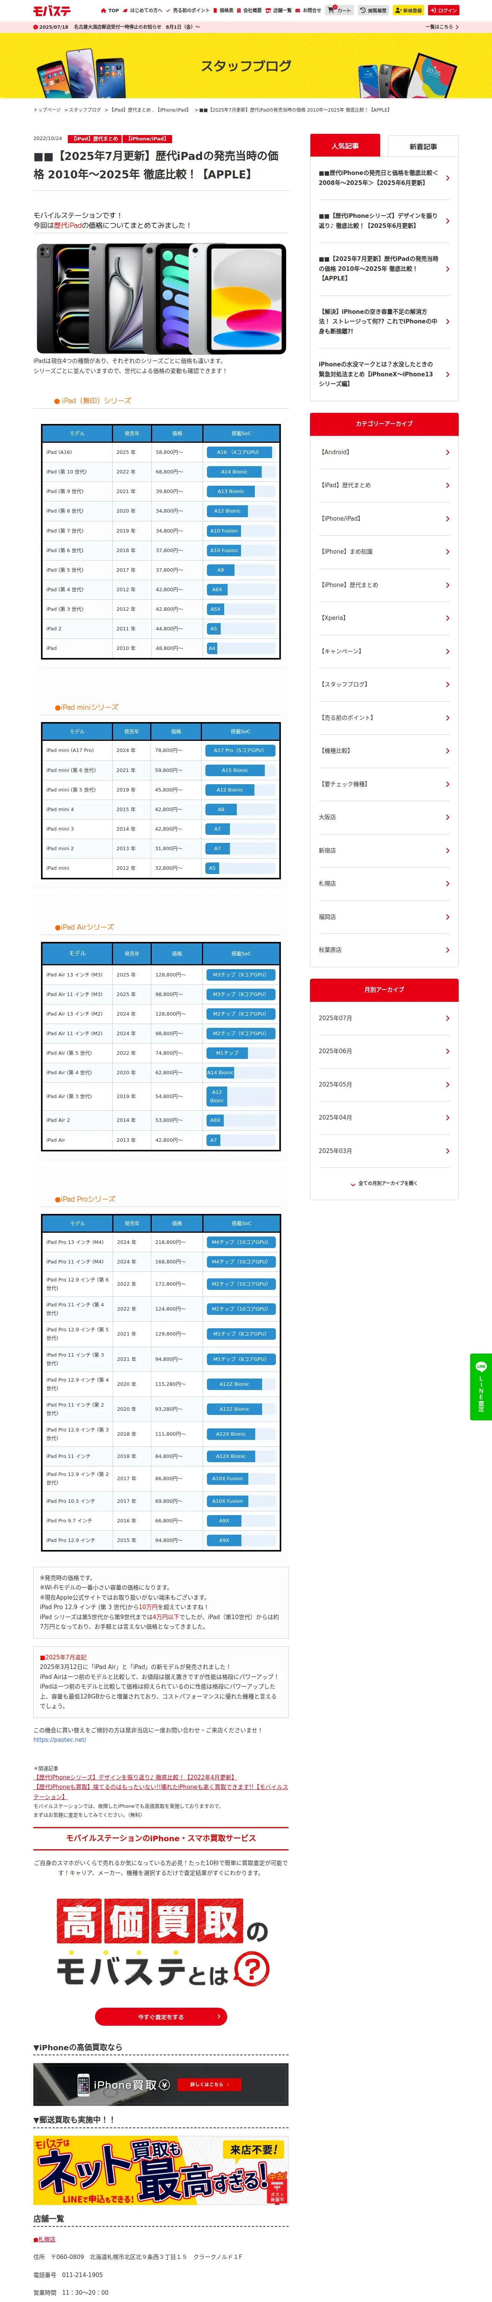Expand the 【キャンペーン】 category chevron

coord(447,651)
